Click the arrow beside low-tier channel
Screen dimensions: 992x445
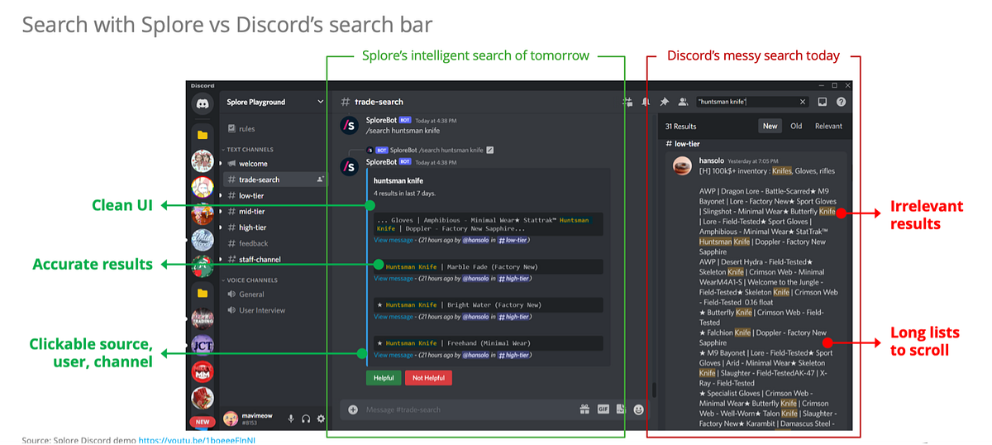coord(221,195)
